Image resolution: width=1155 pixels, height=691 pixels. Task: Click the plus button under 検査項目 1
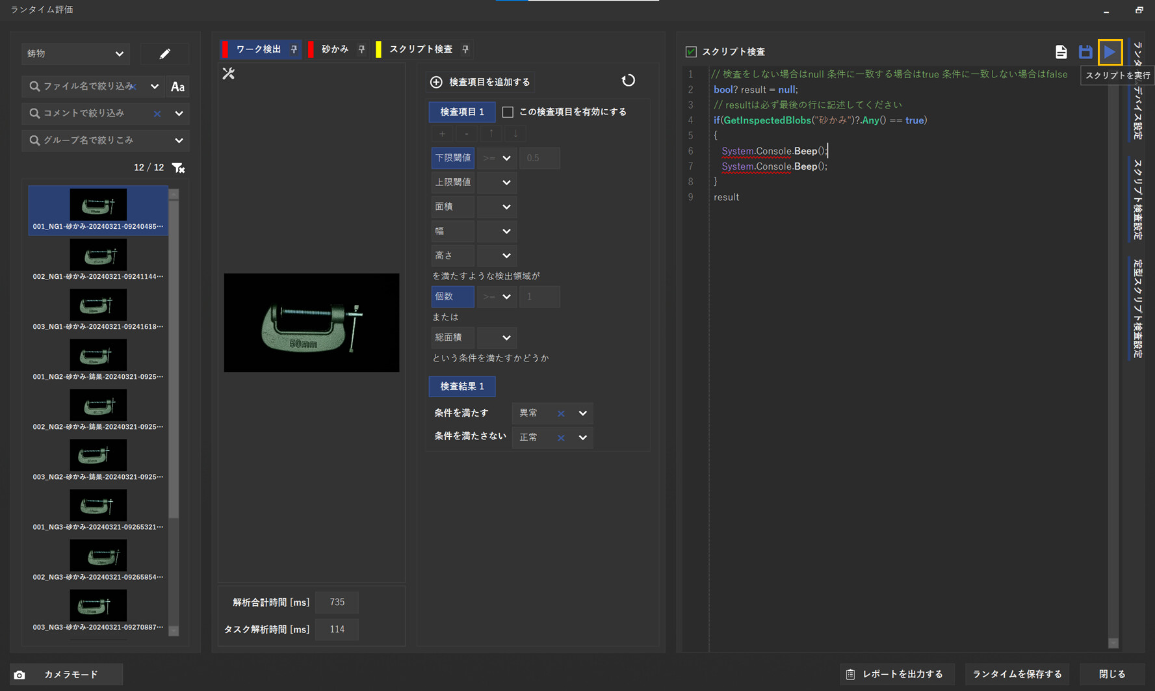442,134
